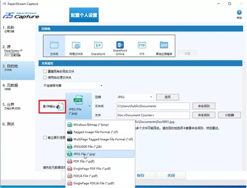Click the SinglePage PDF File icon
The image size is (247, 188).
point(70,169)
